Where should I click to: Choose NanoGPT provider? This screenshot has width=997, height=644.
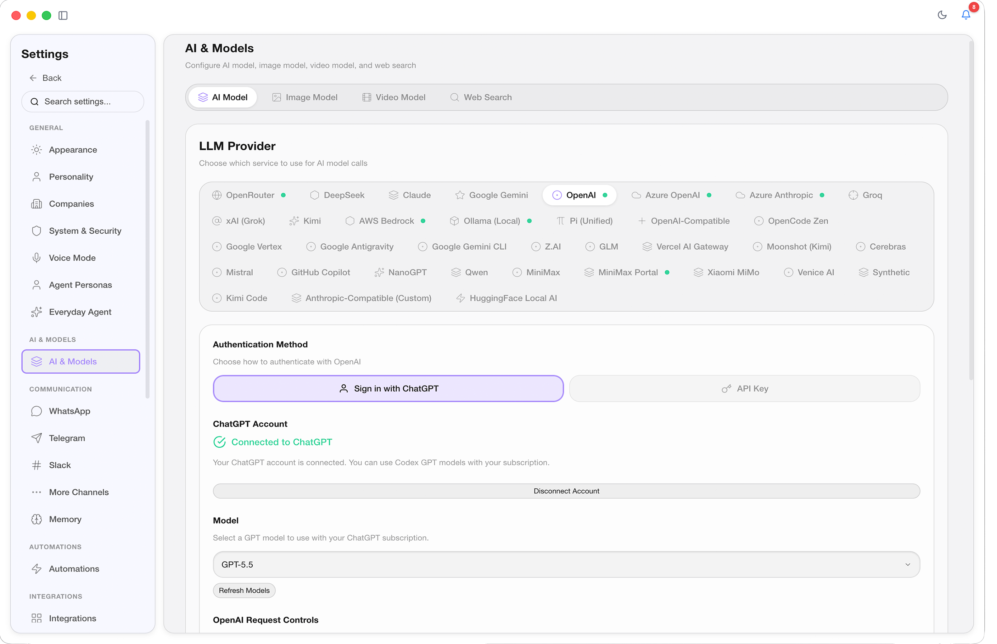click(x=401, y=273)
